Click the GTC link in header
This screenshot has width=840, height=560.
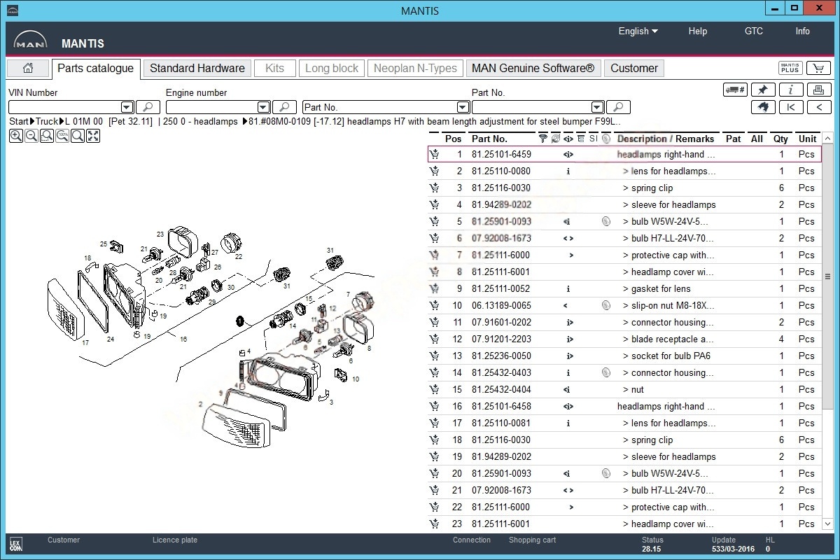pyautogui.click(x=753, y=31)
